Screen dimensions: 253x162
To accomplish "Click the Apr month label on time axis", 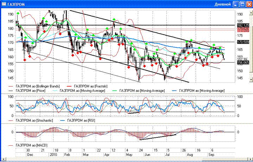I will (x=107, y=155).
